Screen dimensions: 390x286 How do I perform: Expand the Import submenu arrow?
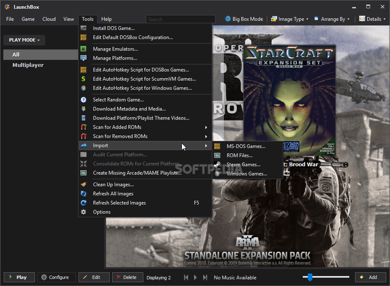[206, 145]
